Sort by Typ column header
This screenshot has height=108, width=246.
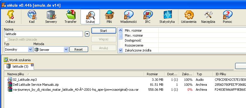pyautogui.click(x=203, y=74)
